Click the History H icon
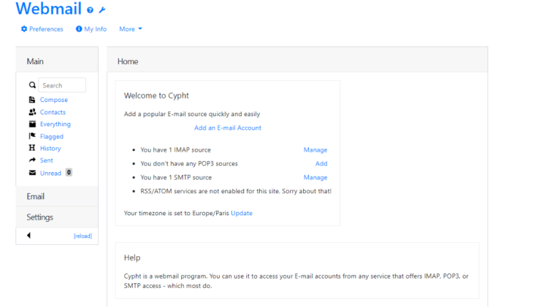Image resolution: width=541 pixels, height=307 pixels. point(32,148)
